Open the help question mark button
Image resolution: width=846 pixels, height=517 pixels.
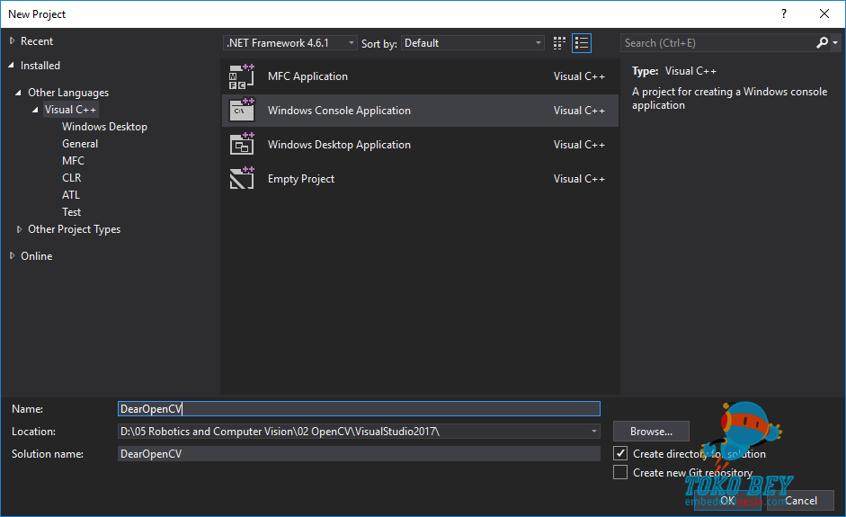point(784,14)
